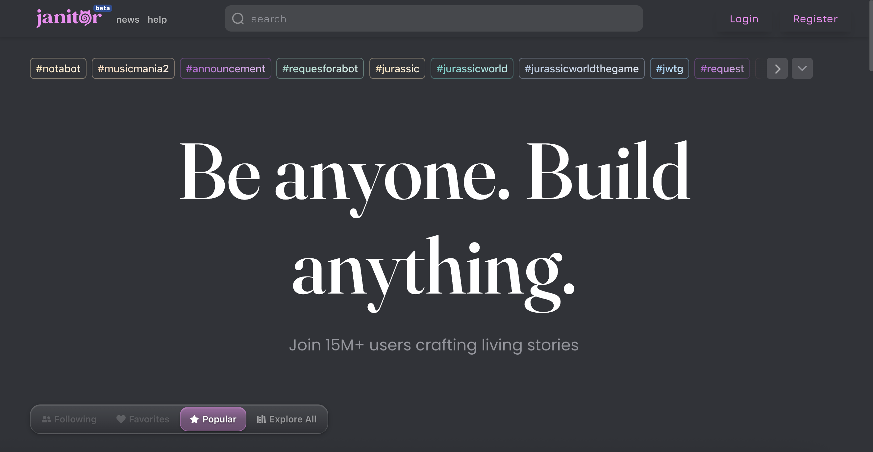Screen dimensions: 873x452
Task: Pick the #request tag
Action: pyautogui.click(x=722, y=69)
